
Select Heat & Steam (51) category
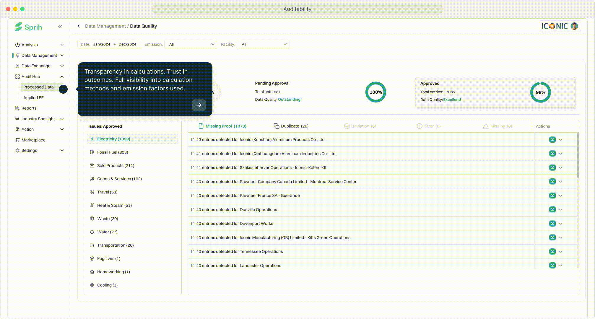pyautogui.click(x=133, y=205)
